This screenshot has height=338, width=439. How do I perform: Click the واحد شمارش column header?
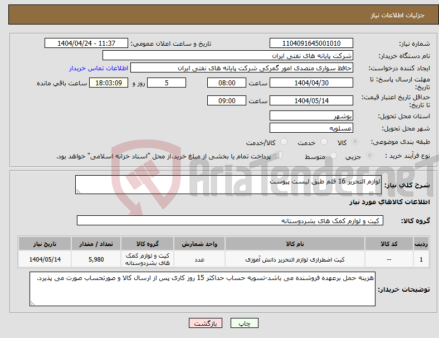tap(199, 244)
